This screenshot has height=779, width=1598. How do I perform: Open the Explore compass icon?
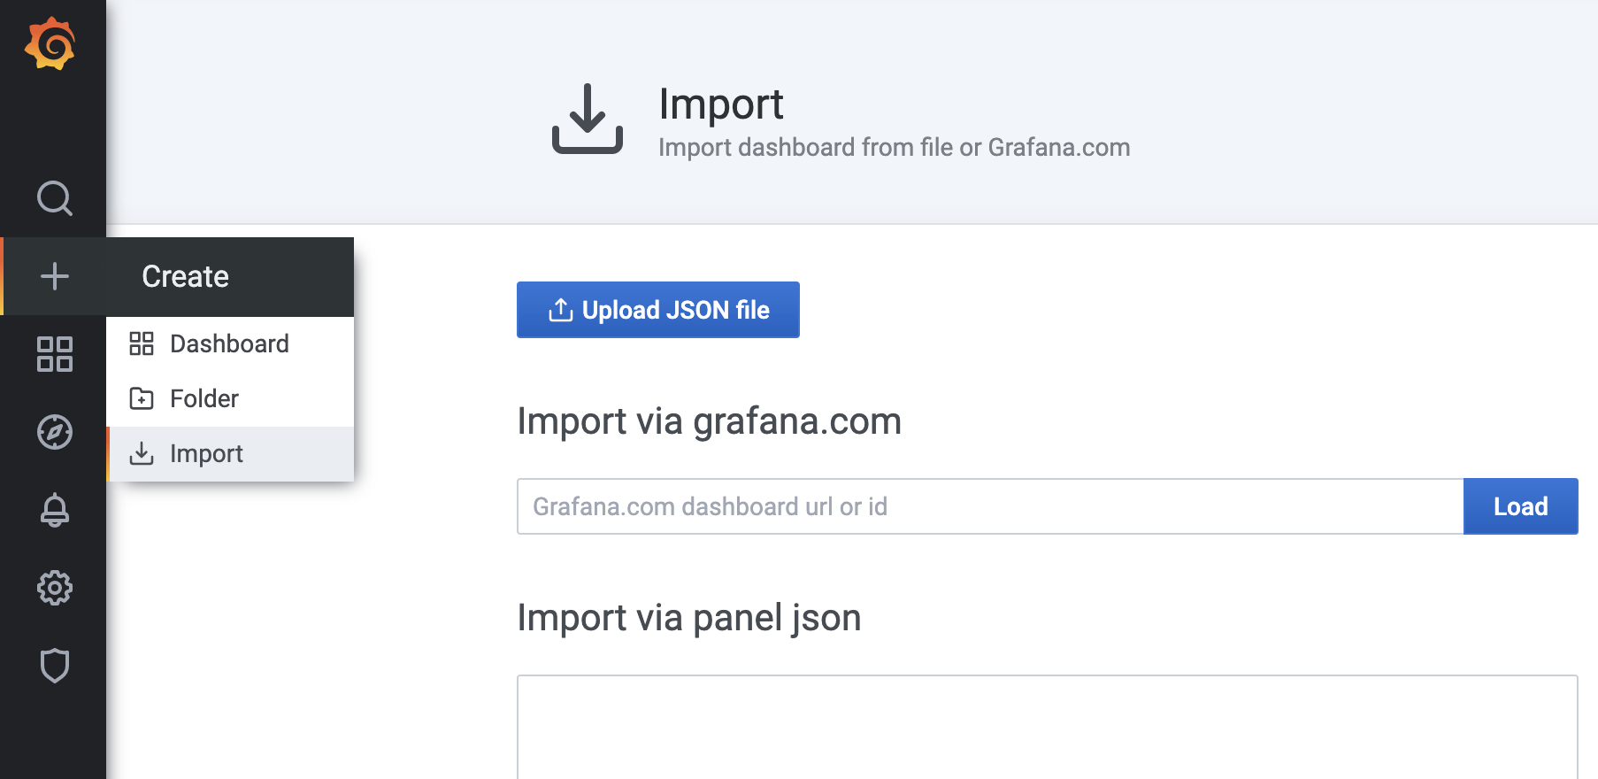(x=54, y=432)
